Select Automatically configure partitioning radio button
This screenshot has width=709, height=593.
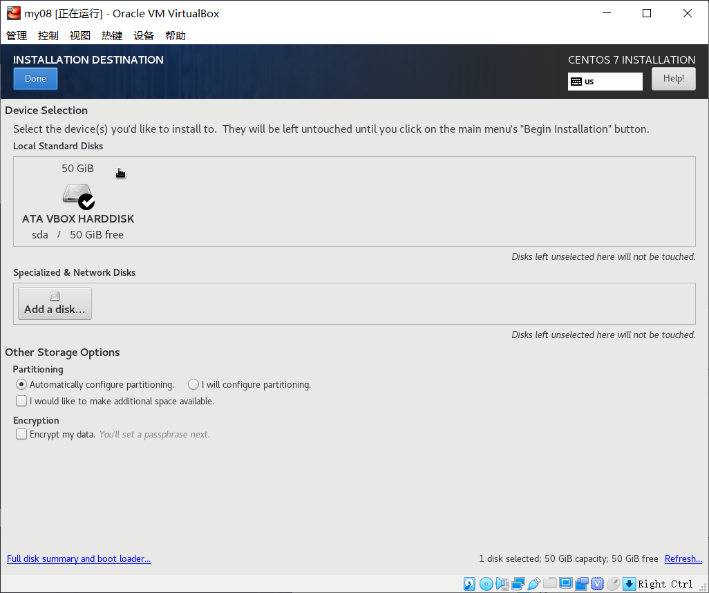coord(21,384)
